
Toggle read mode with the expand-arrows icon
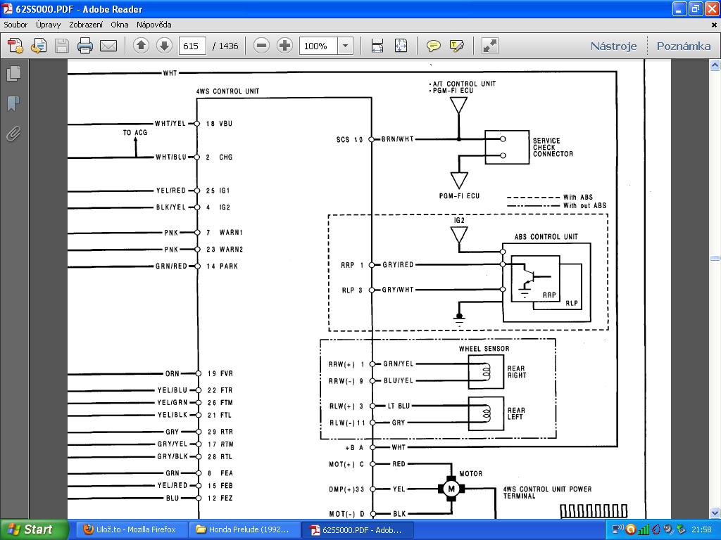(x=489, y=46)
